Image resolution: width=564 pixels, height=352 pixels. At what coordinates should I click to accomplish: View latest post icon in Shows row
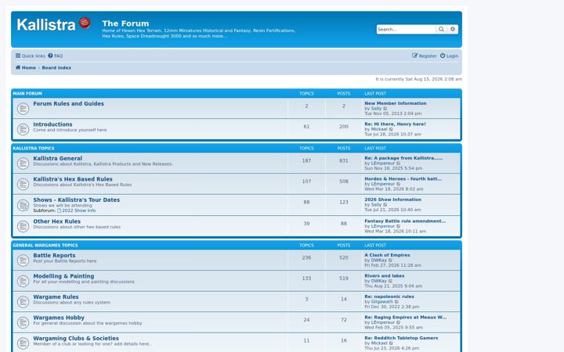coord(385,205)
